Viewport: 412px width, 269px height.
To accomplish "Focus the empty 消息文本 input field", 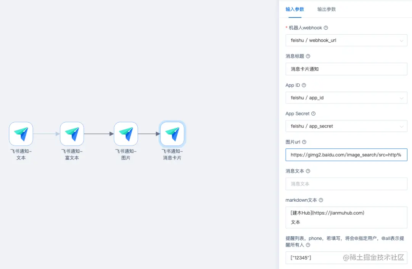I will (346, 184).
